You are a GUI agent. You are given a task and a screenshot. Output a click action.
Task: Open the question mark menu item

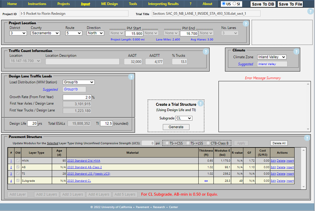pos(191,4)
